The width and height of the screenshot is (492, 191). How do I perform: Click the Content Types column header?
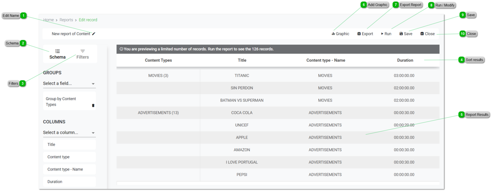[x=158, y=61]
